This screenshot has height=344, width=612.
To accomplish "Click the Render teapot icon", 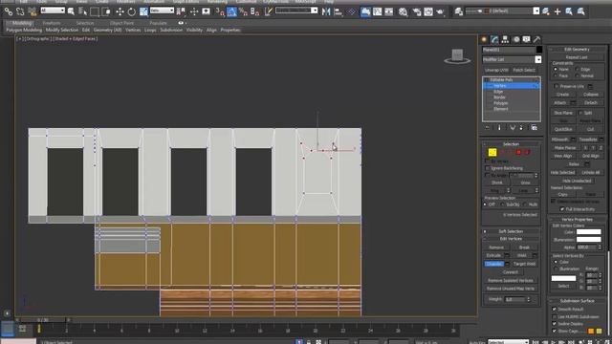I will pyautogui.click(x=440, y=11).
